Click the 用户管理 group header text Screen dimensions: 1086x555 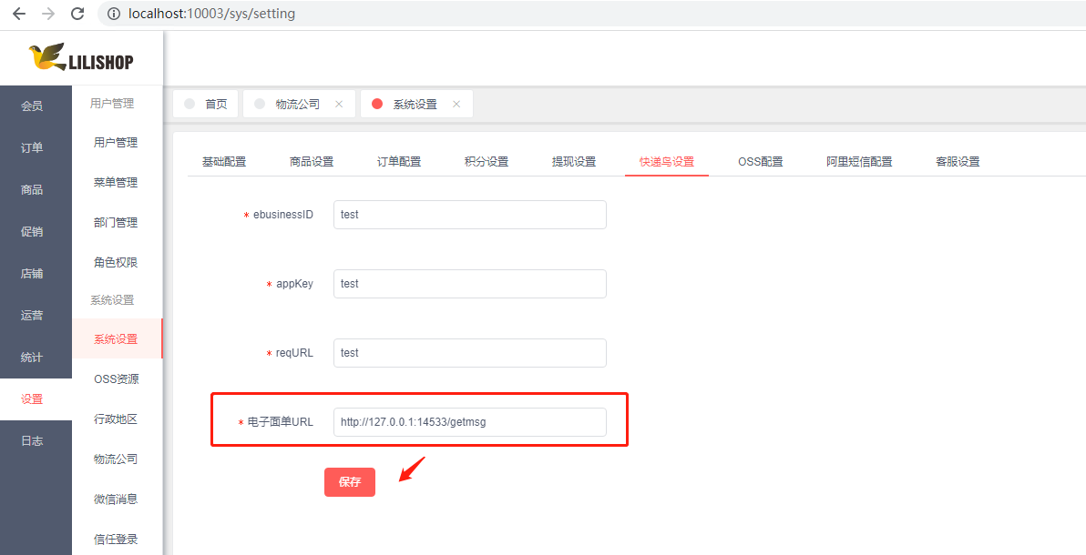[x=112, y=104]
